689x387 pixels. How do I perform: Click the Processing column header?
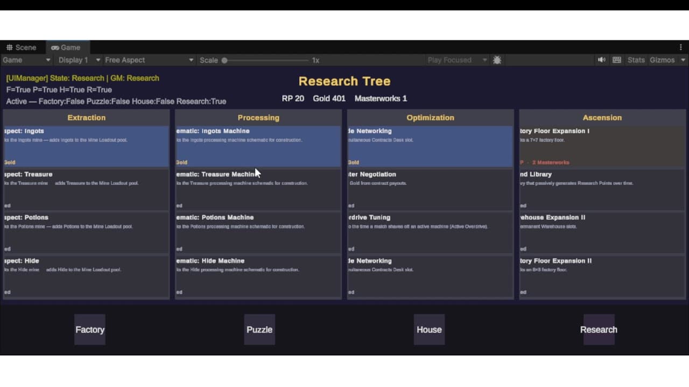click(258, 117)
